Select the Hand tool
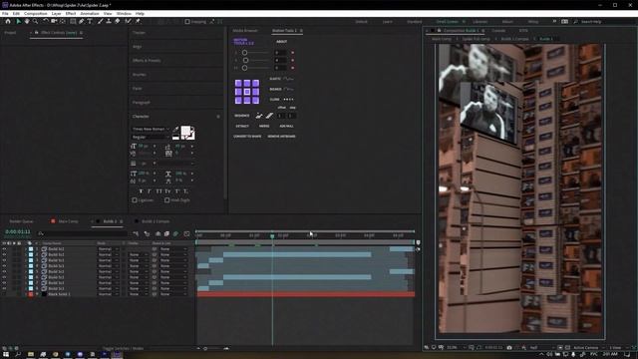The image size is (638, 359). (x=27, y=21)
